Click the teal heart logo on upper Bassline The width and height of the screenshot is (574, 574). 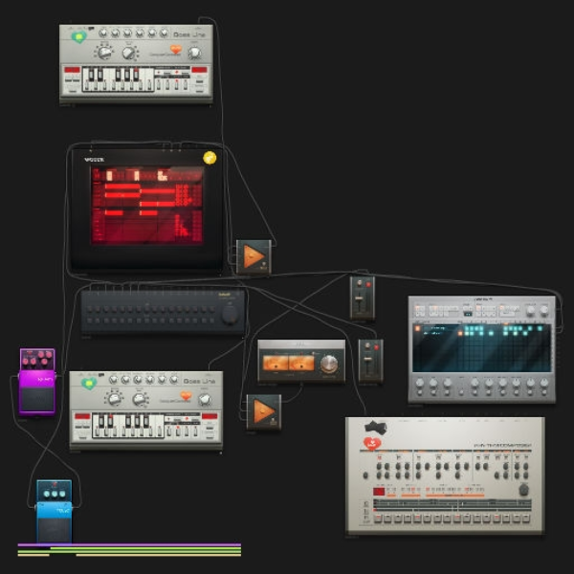point(79,36)
